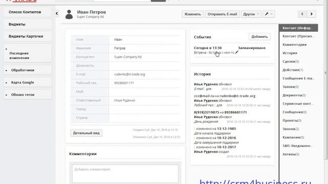This screenshot has height=184, width=328.
Task: Open Виджеты in sidebar
Action: pos(27,24)
